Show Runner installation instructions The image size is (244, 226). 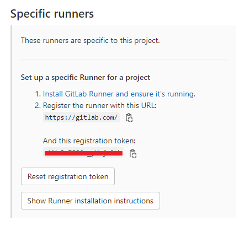coord(91,201)
